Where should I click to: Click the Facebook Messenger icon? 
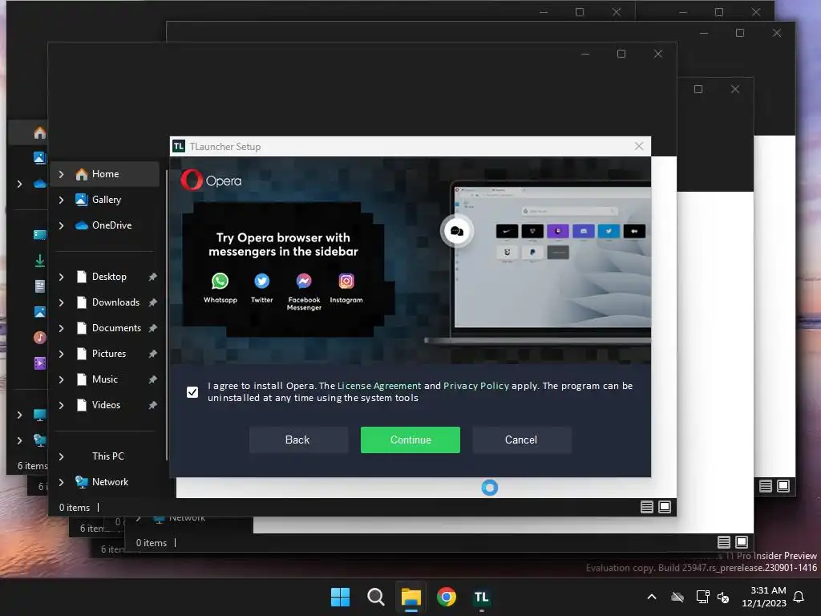click(304, 282)
